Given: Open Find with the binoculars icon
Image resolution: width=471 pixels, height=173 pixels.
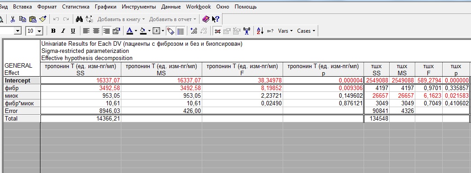Looking at the screenshot, I should point(79,19).
